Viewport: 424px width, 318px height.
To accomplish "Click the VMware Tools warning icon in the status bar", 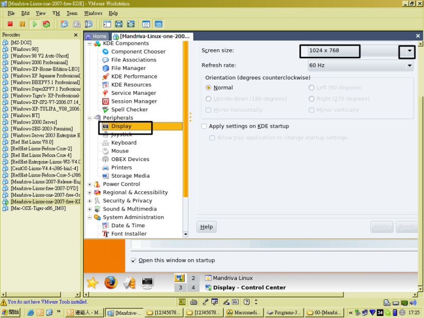I will [4, 302].
